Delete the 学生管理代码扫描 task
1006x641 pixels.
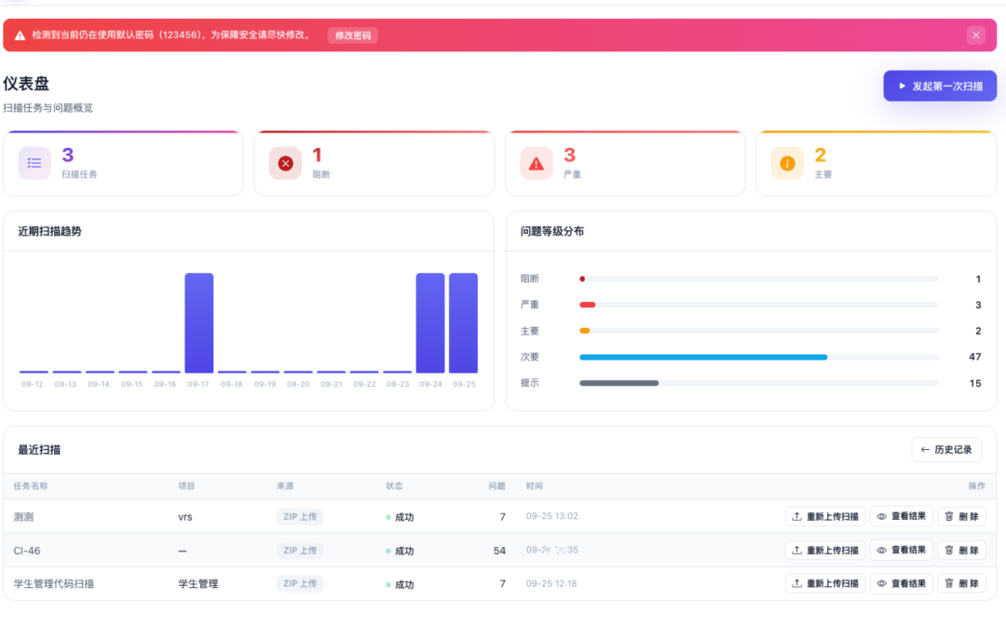[x=961, y=583]
